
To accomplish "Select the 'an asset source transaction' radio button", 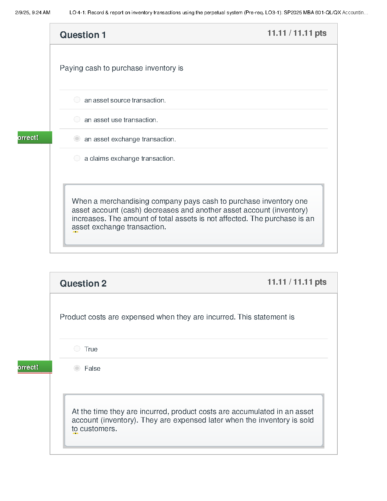I will pos(77,100).
